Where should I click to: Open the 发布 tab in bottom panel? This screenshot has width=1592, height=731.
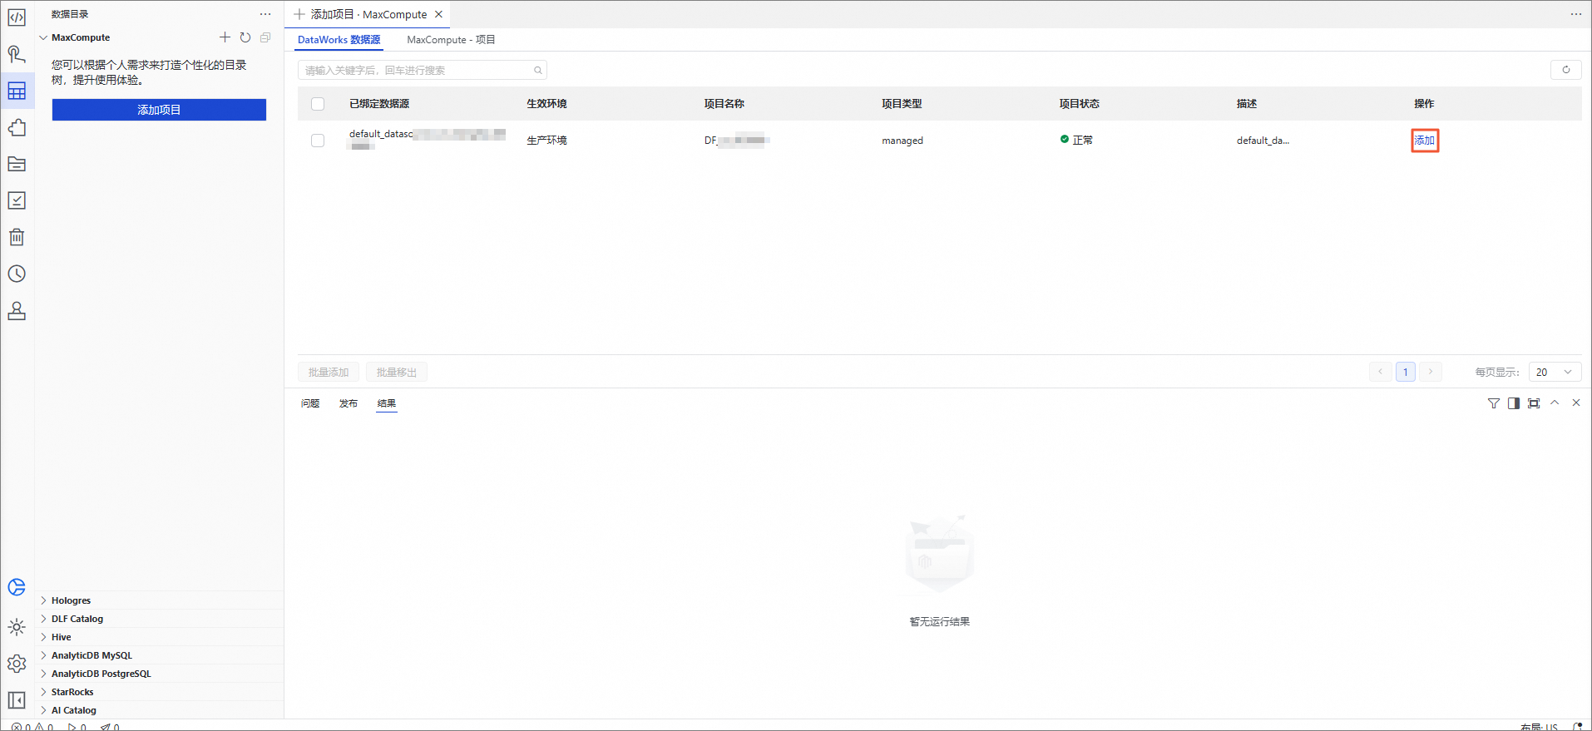point(349,403)
